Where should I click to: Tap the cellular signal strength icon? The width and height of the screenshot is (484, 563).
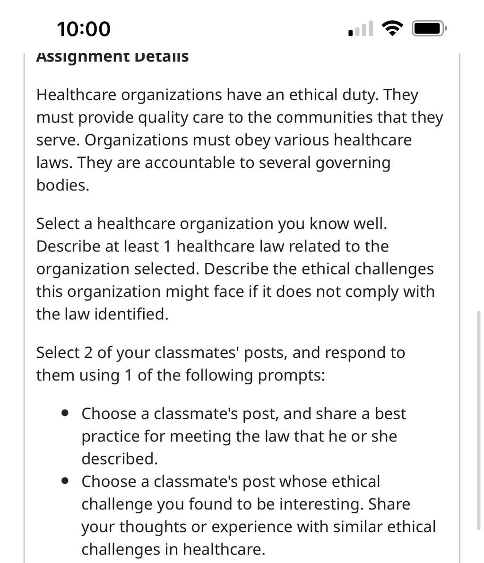[361, 29]
